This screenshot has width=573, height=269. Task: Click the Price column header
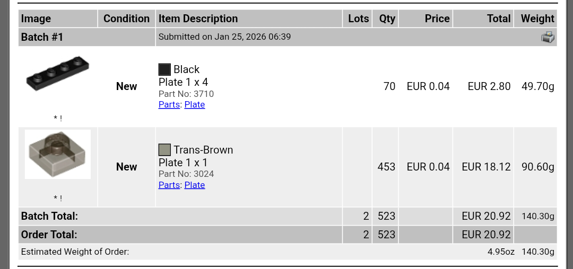tap(437, 19)
